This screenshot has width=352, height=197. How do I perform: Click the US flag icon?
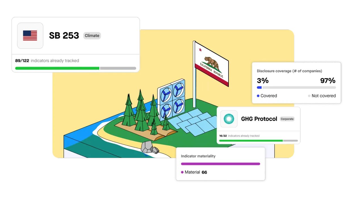30,36
